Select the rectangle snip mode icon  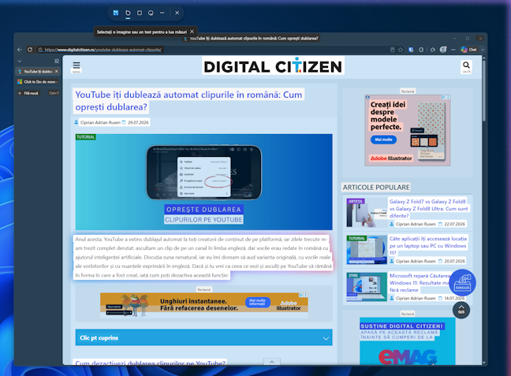(140, 13)
